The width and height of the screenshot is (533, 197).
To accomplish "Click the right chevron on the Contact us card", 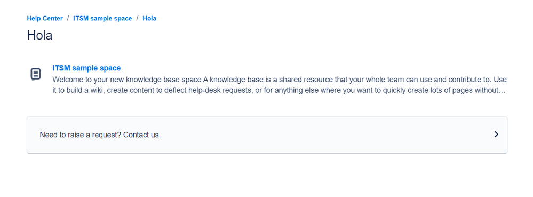I will point(496,135).
